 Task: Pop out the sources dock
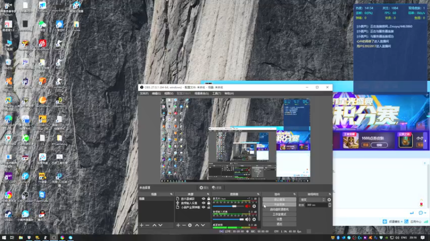(208, 194)
